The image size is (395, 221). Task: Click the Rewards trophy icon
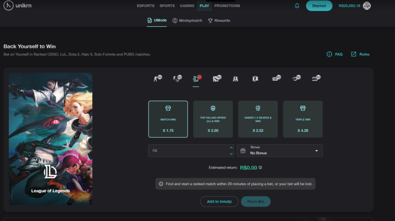210,21
